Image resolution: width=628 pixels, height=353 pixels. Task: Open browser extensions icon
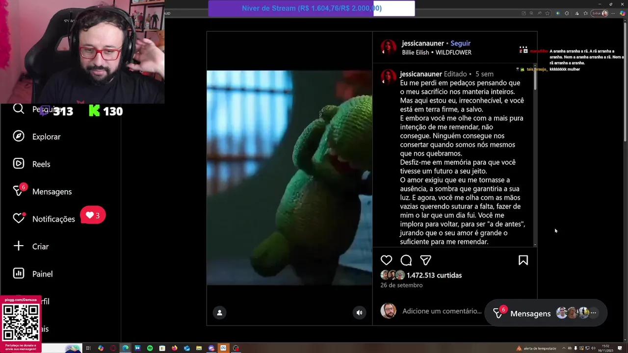pyautogui.click(x=567, y=13)
